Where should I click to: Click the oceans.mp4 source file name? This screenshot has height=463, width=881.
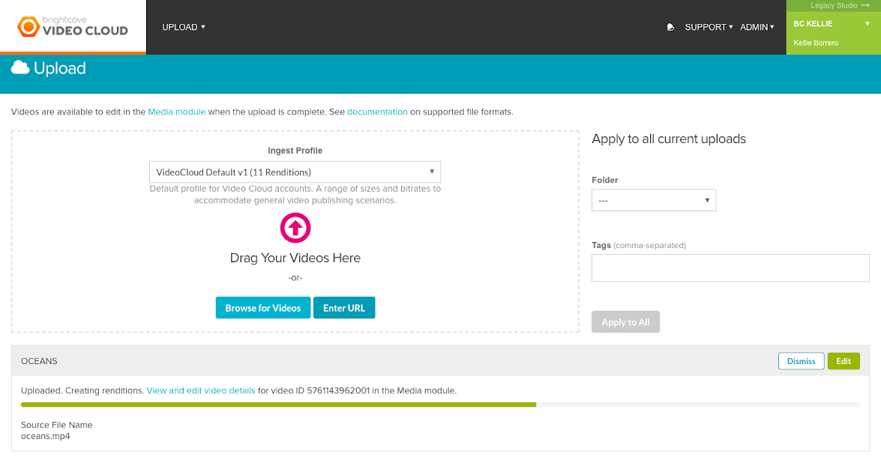46,436
